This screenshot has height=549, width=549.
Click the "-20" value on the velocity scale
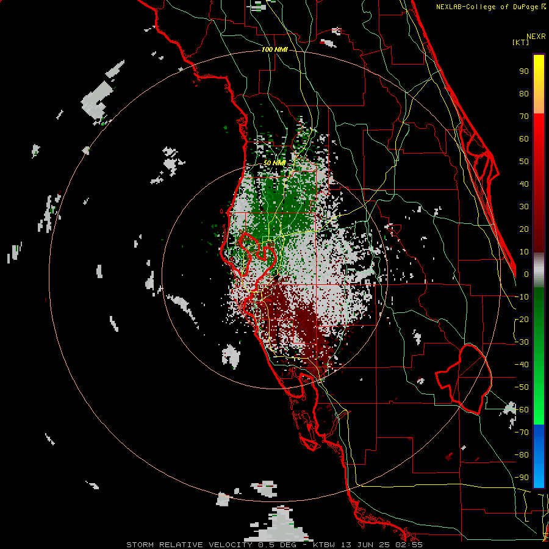tap(522, 319)
